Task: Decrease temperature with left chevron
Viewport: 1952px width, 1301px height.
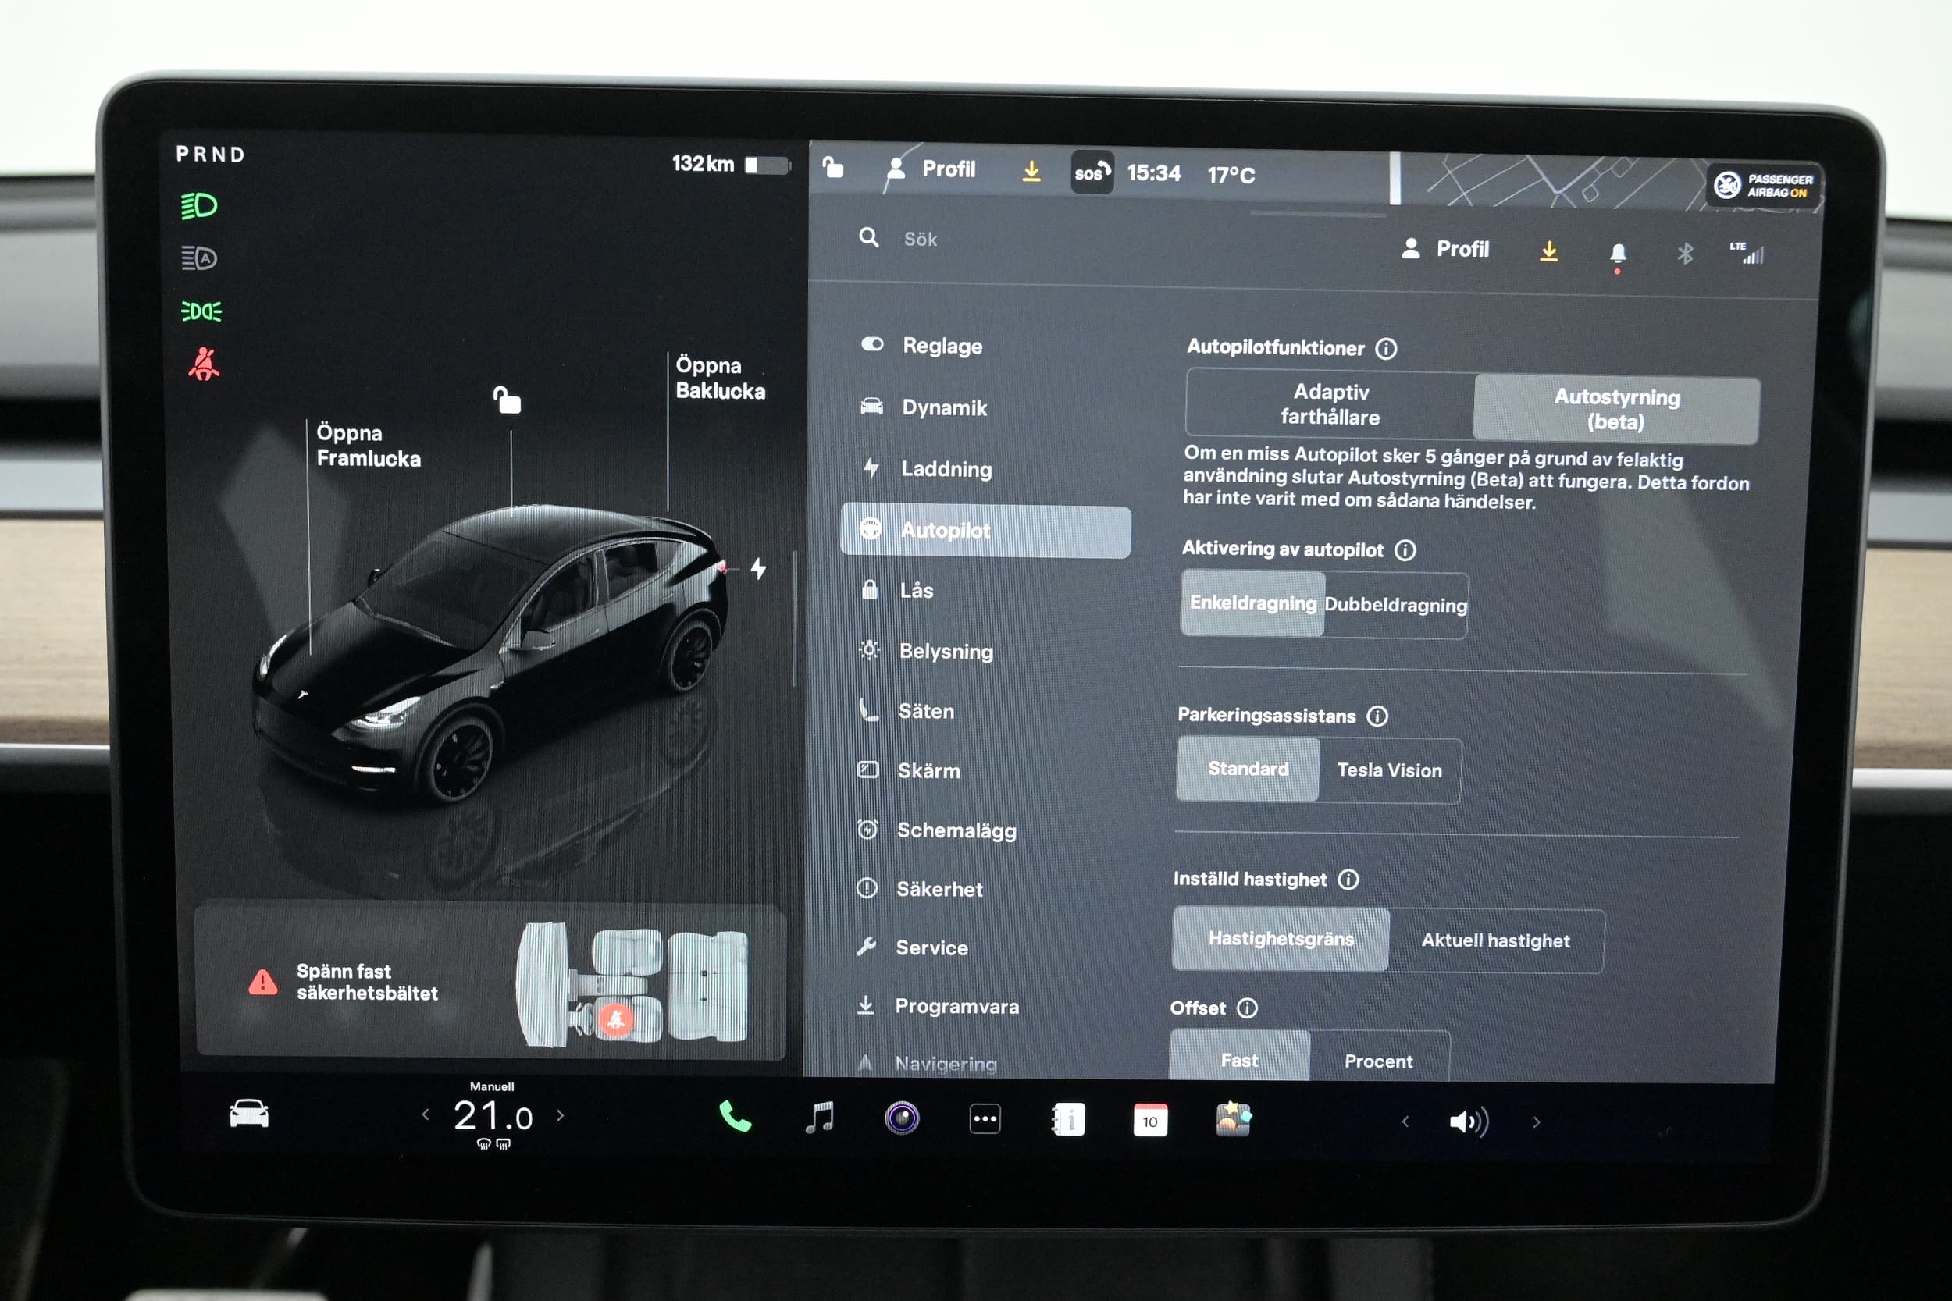Action: [x=426, y=1115]
